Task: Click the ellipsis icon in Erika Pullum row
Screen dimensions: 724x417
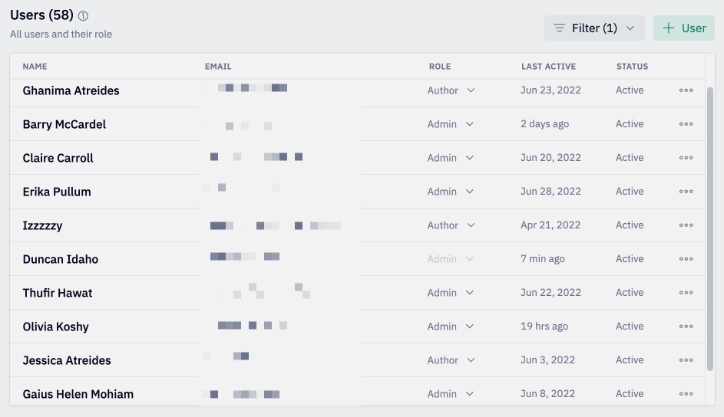Action: (686, 191)
